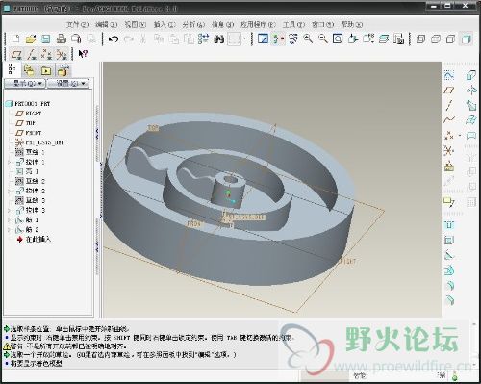This screenshot has width=481, height=384.
Task: Select the Zoom In magnifier icon
Action: point(308,39)
